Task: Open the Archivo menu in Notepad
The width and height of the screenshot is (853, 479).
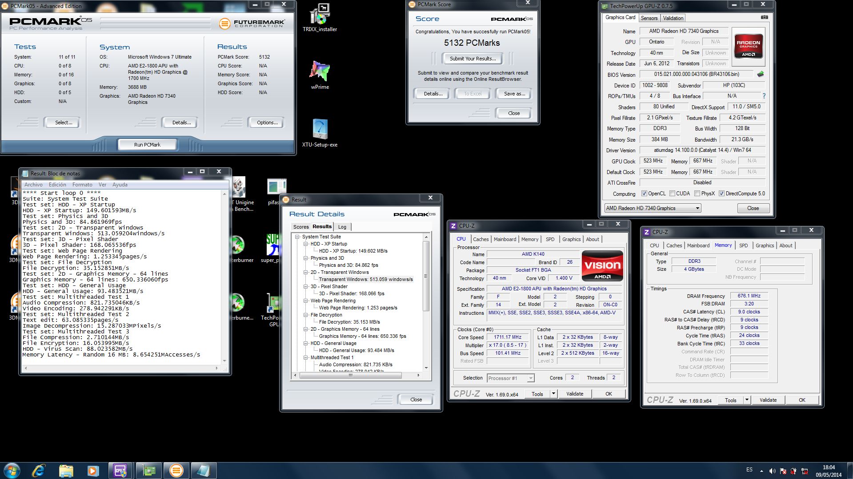Action: click(33, 185)
